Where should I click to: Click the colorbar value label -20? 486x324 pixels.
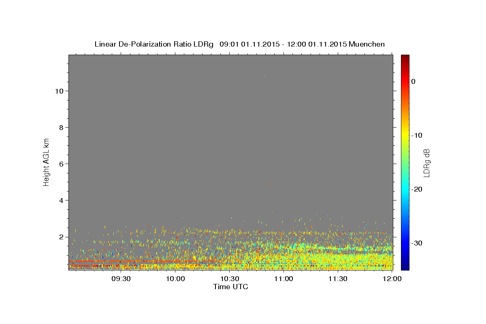417,189
